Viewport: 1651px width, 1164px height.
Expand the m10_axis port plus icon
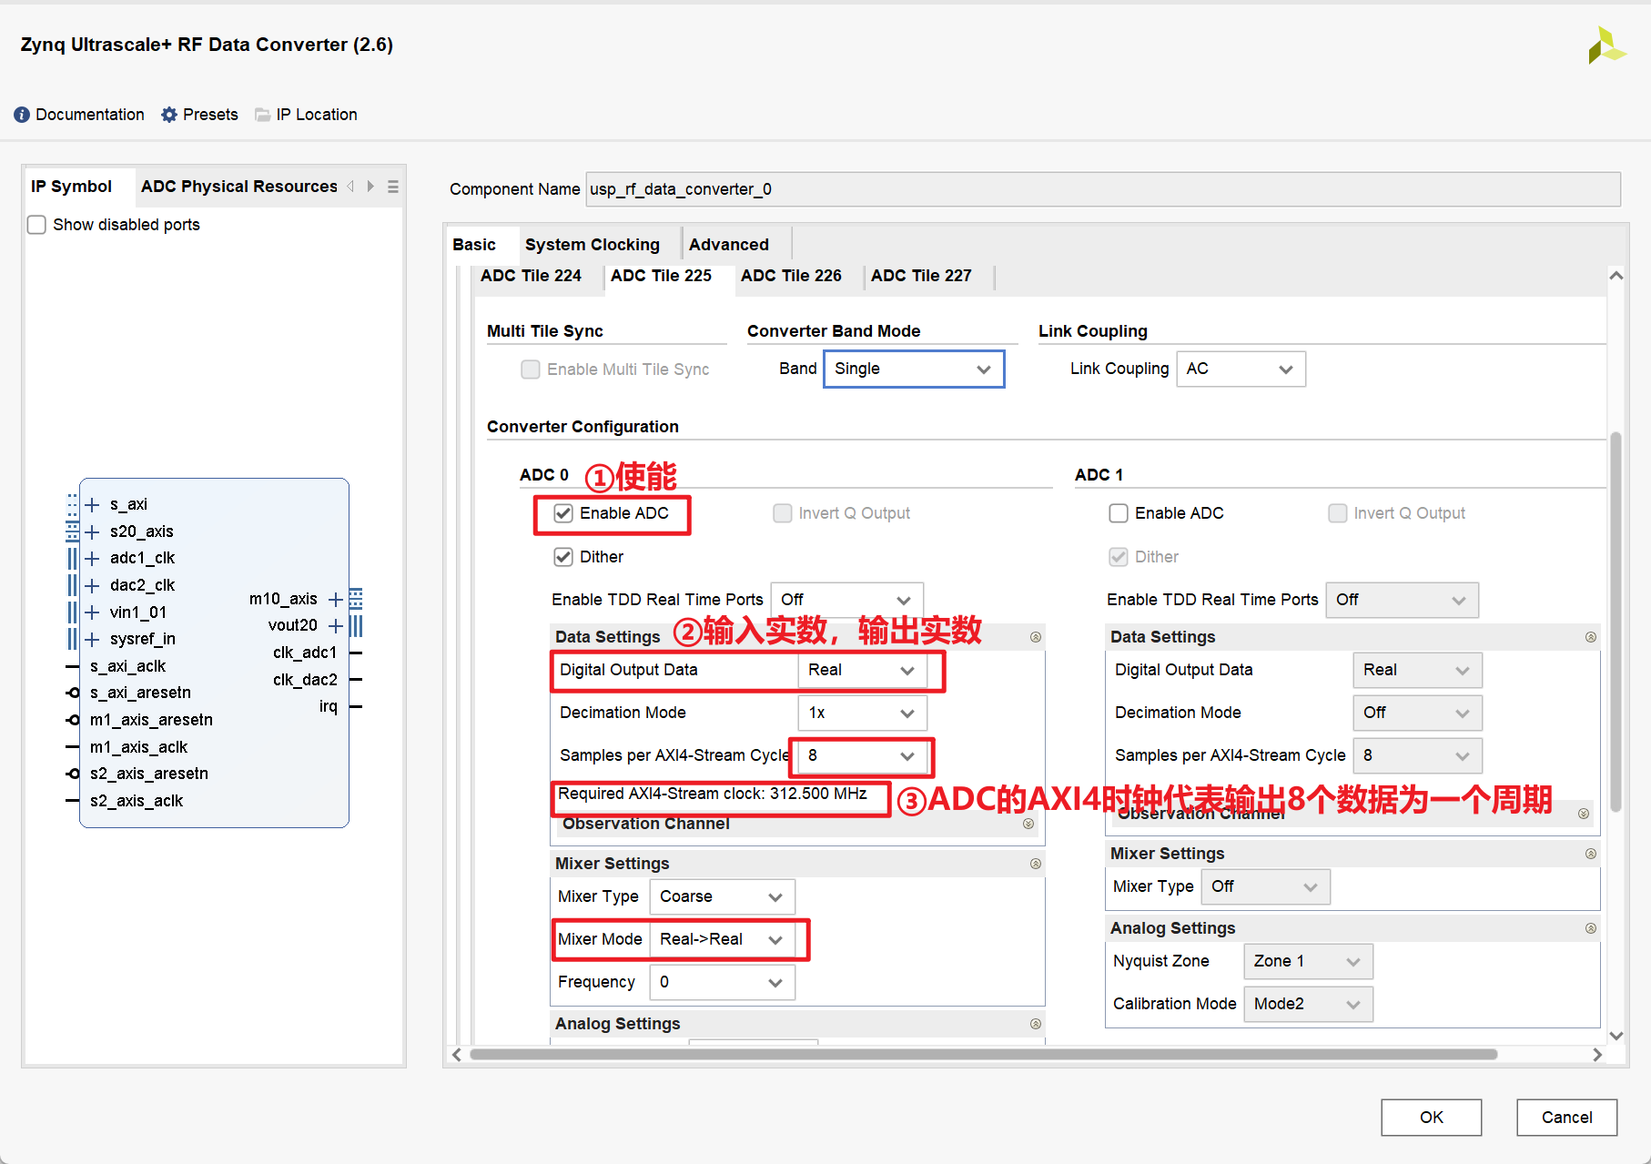click(336, 600)
